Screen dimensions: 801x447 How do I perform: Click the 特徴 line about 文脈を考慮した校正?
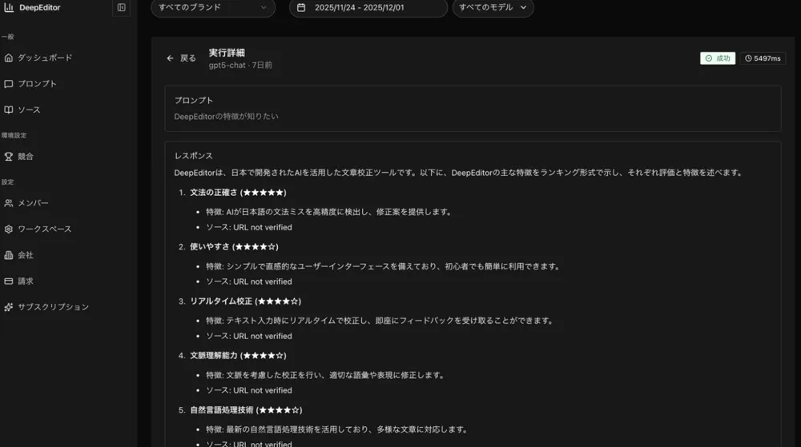click(x=325, y=375)
